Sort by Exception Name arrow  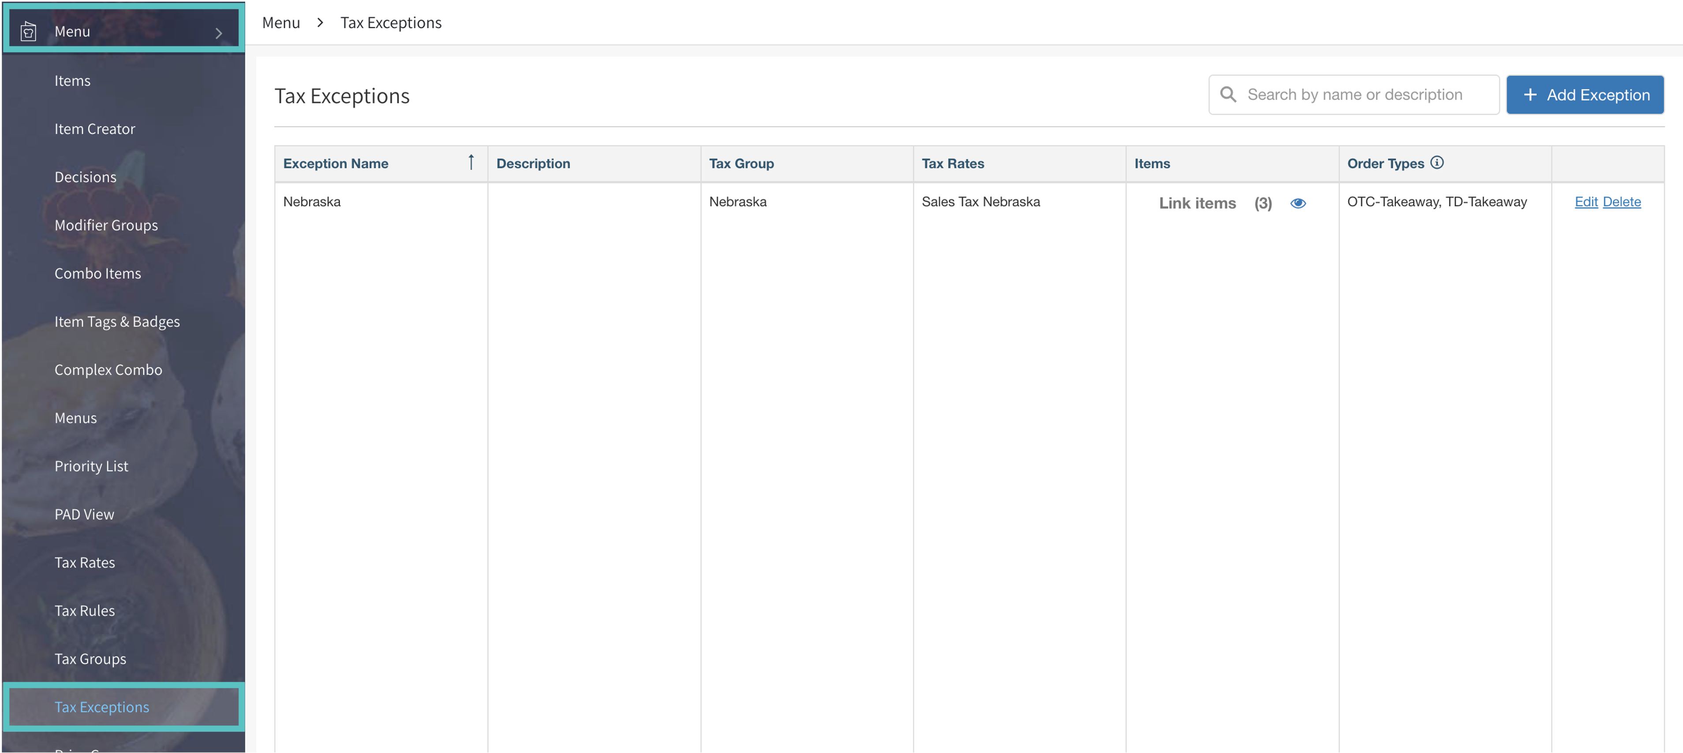471,163
